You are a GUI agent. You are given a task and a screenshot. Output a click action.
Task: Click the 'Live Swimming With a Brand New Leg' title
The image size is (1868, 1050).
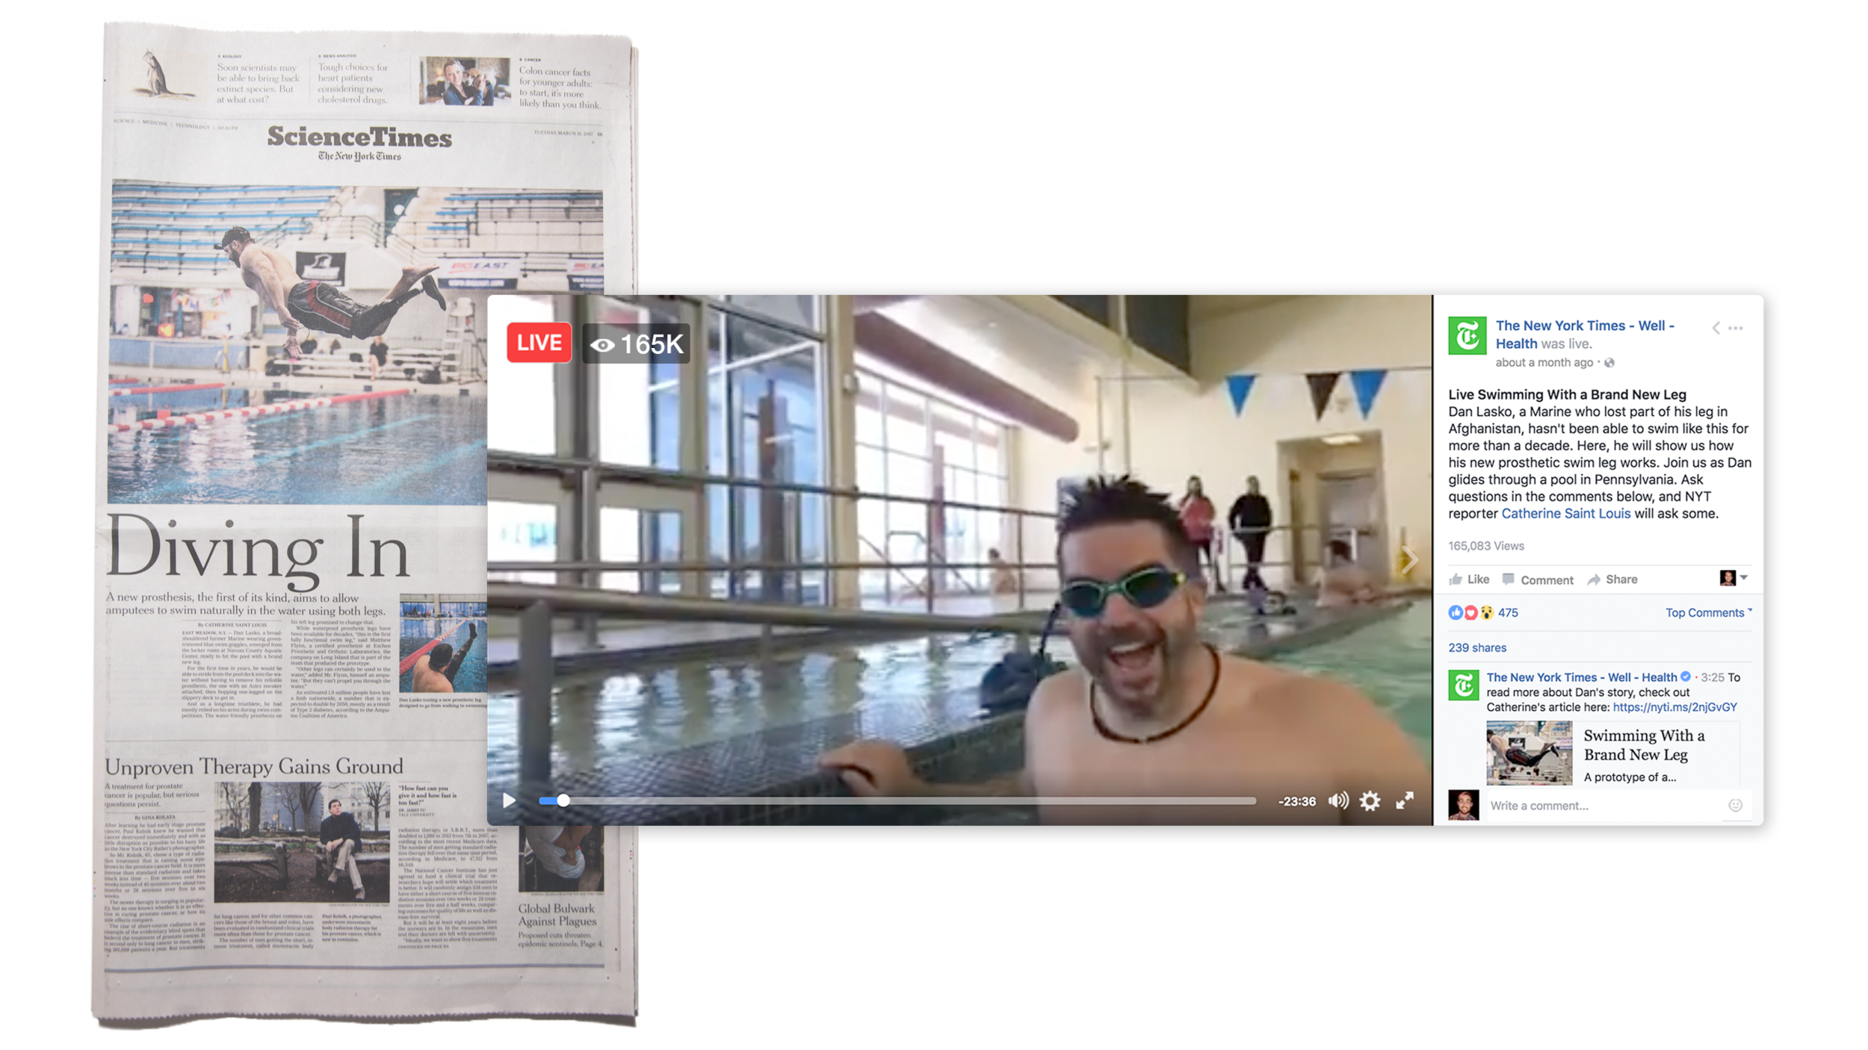(1566, 394)
